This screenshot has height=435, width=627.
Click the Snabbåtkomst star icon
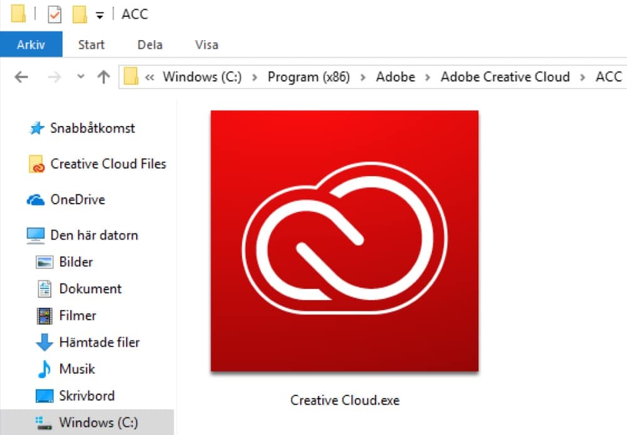[37, 128]
